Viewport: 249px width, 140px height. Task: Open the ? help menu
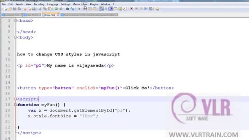pyautogui.click(x=114, y=4)
